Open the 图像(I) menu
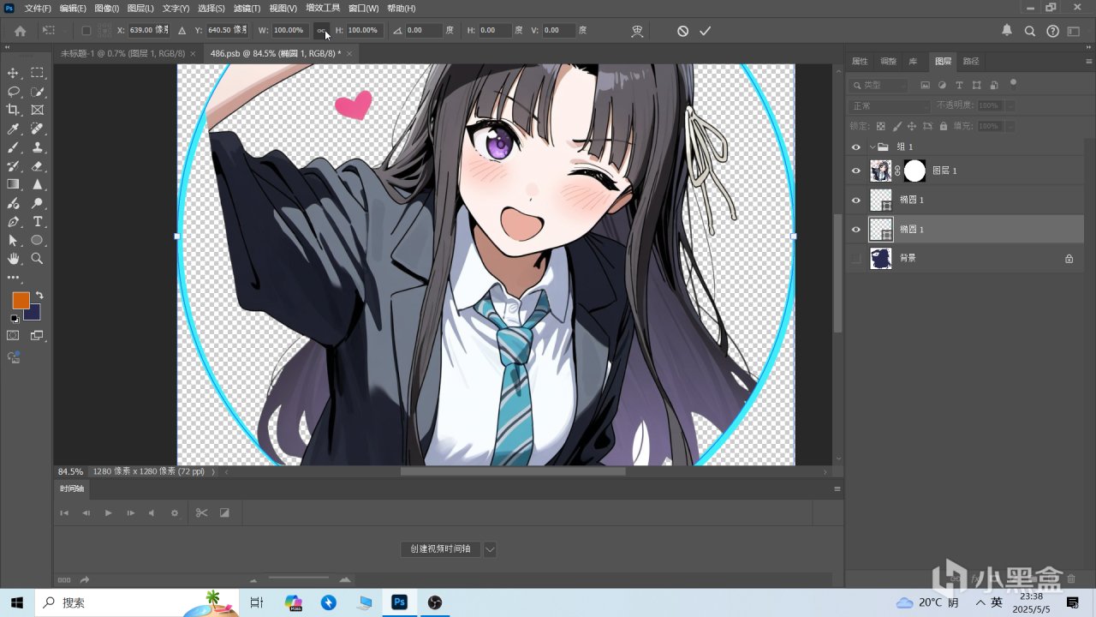Image resolution: width=1096 pixels, height=617 pixels. (107, 8)
